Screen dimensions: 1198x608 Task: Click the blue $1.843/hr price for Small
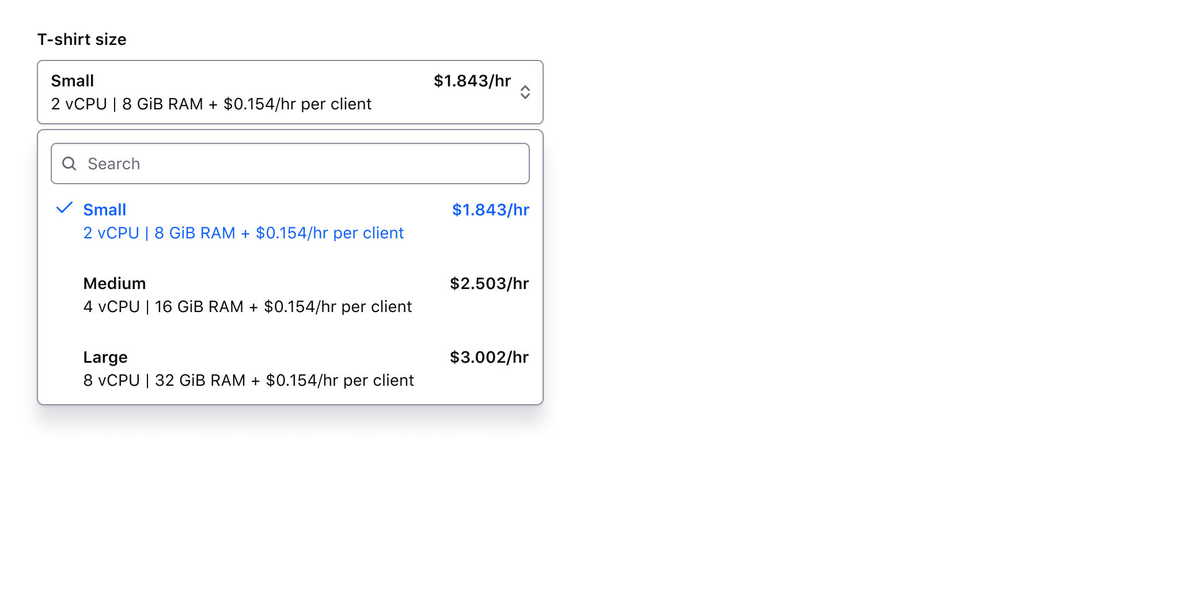point(490,209)
